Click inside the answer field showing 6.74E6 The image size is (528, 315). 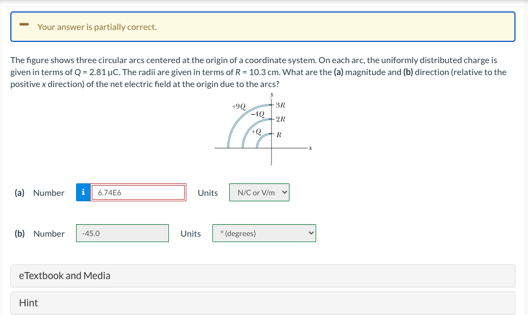click(x=139, y=192)
